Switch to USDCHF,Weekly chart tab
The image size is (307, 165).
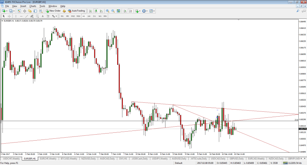11,159
